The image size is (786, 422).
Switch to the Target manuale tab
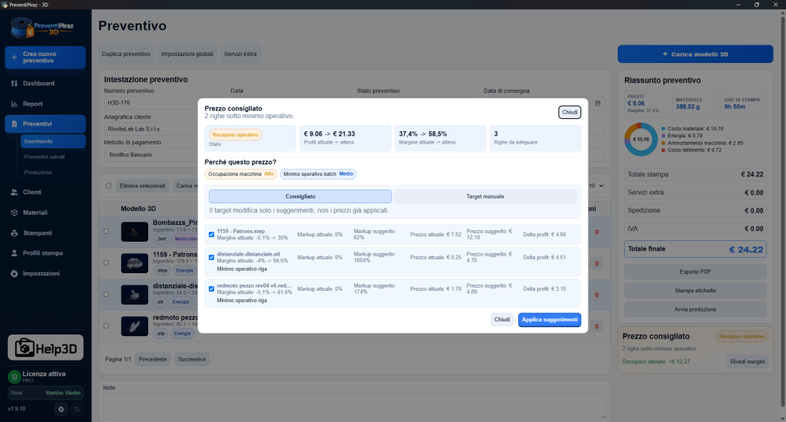485,196
